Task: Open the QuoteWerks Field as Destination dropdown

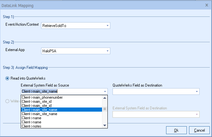Action: click(x=196, y=91)
